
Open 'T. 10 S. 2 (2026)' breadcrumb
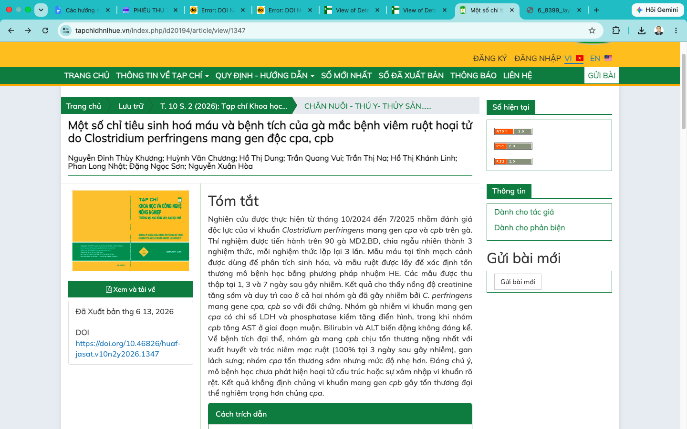click(x=224, y=106)
